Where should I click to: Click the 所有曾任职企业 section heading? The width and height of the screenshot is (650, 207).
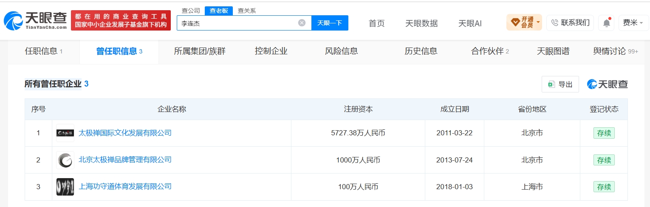pos(53,84)
